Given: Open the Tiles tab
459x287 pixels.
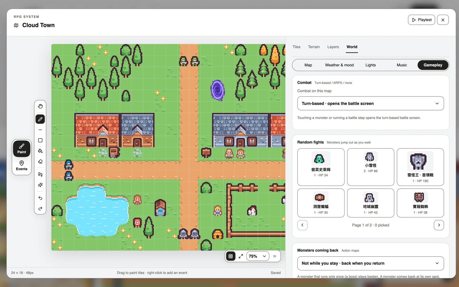Looking at the screenshot, I should tap(296, 47).
